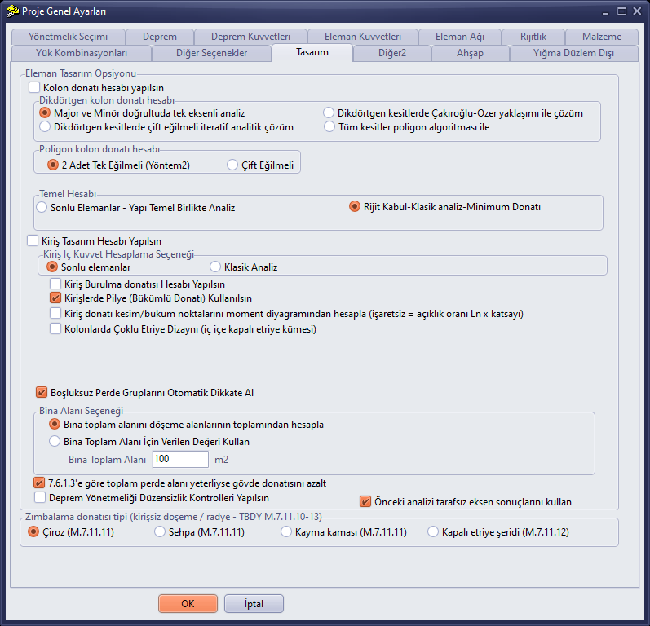Toggle Önceki analizi tarafsız eksen sonuçlarını kullan
This screenshot has width=650, height=626.
coord(365,501)
